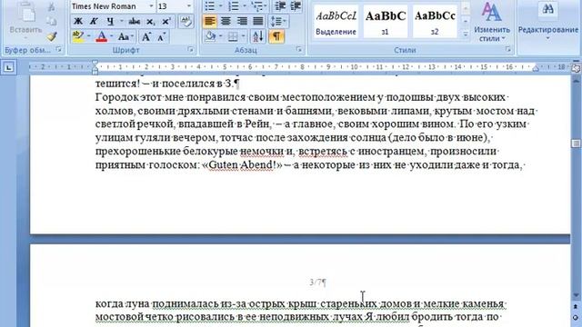Select align text left
Viewport: 582px width, 327px height.
pyautogui.click(x=210, y=21)
